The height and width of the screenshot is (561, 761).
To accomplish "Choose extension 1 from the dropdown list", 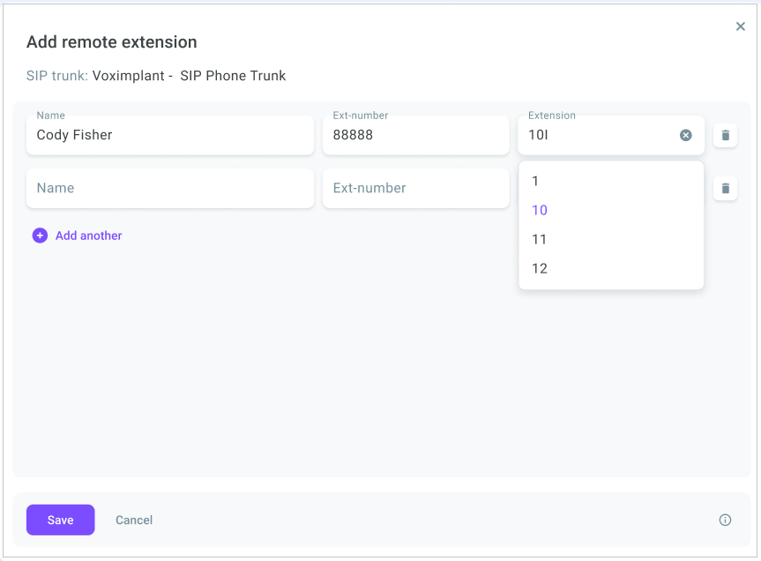I will point(611,181).
